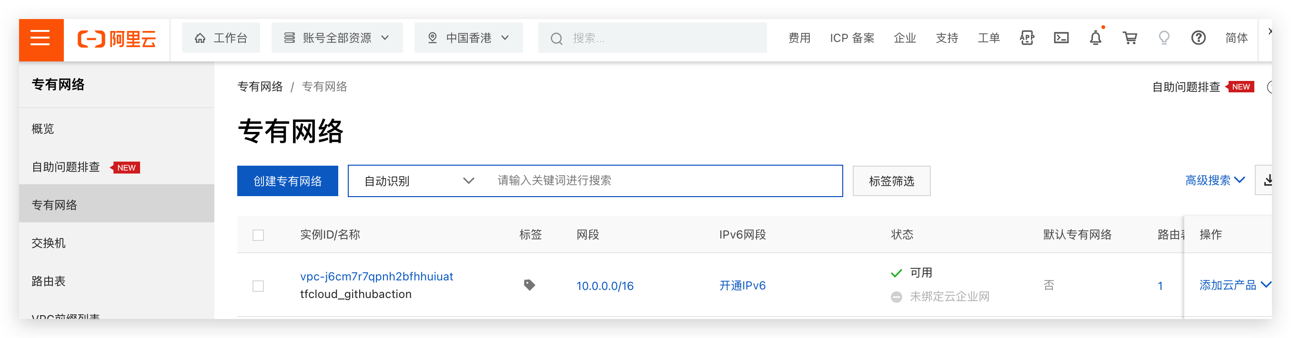Expand the 添加云产品 action dropdown
The width and height of the screenshot is (1291, 338).
1235,285
